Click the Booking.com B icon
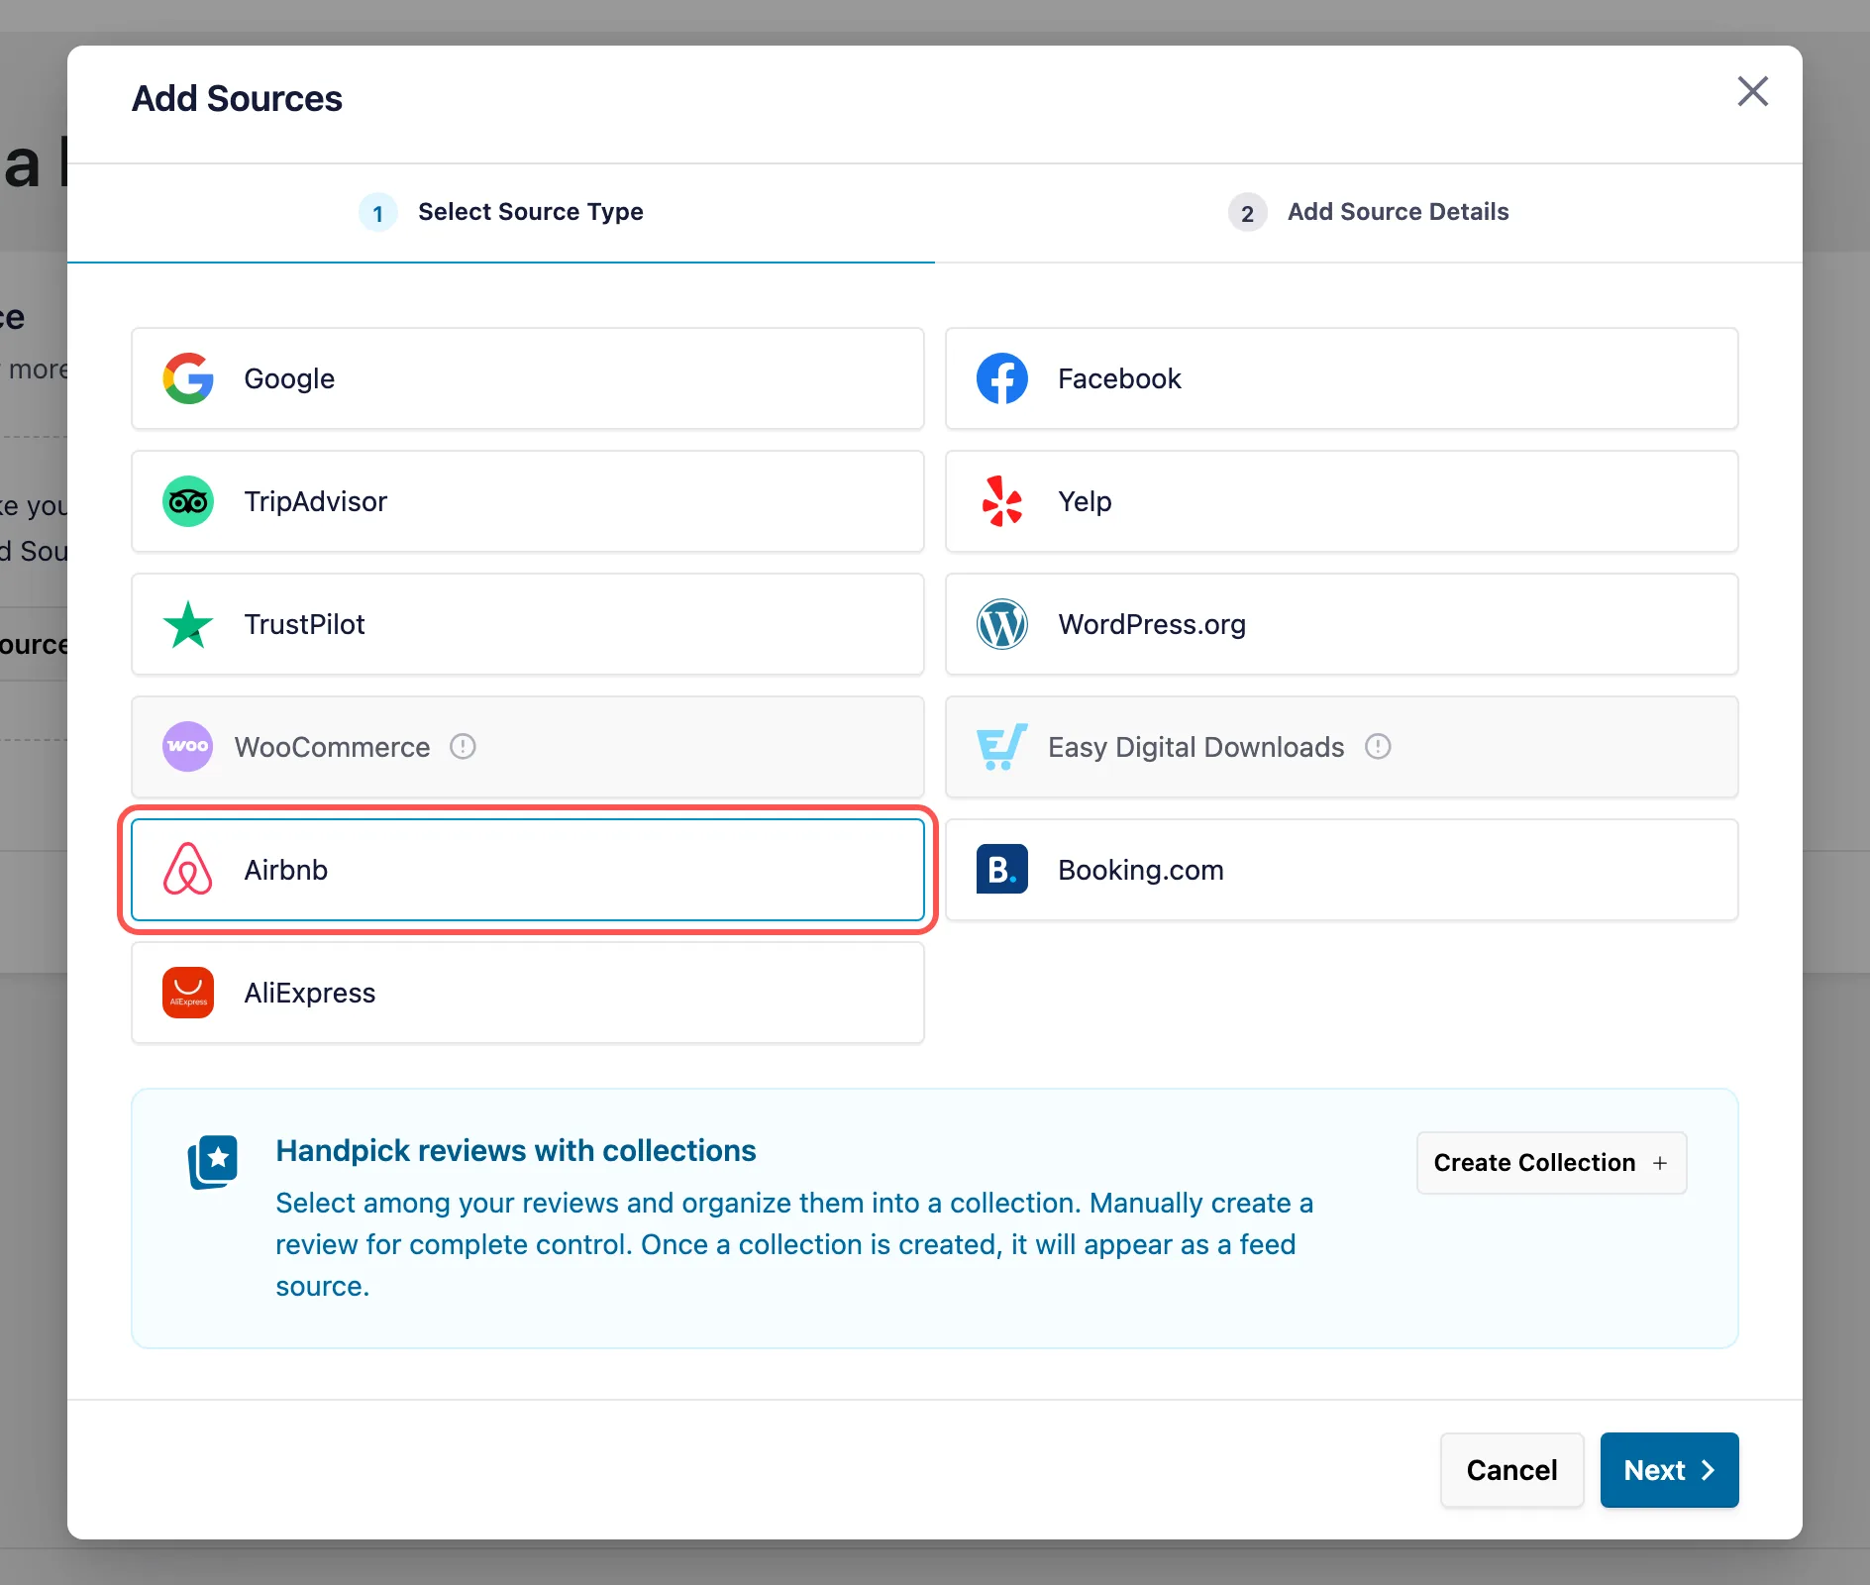Viewport: 1870px width, 1585px height. (1002, 870)
